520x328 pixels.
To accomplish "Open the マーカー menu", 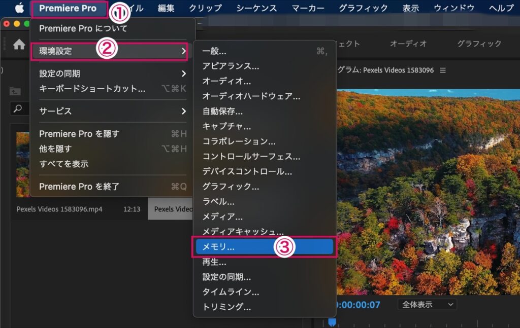I will point(308,8).
